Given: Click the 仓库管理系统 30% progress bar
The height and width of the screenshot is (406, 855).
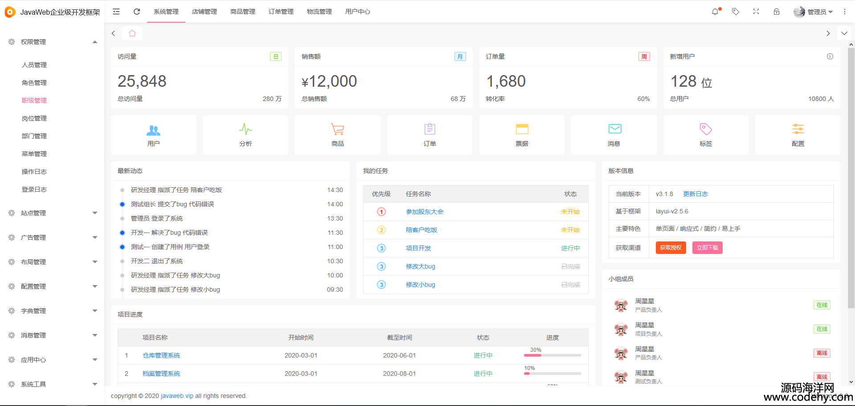Looking at the screenshot, I should (x=552, y=355).
